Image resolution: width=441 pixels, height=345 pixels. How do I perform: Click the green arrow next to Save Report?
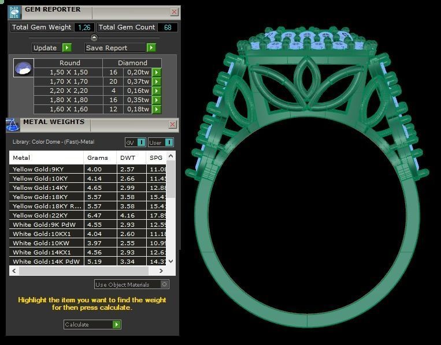coord(151,48)
